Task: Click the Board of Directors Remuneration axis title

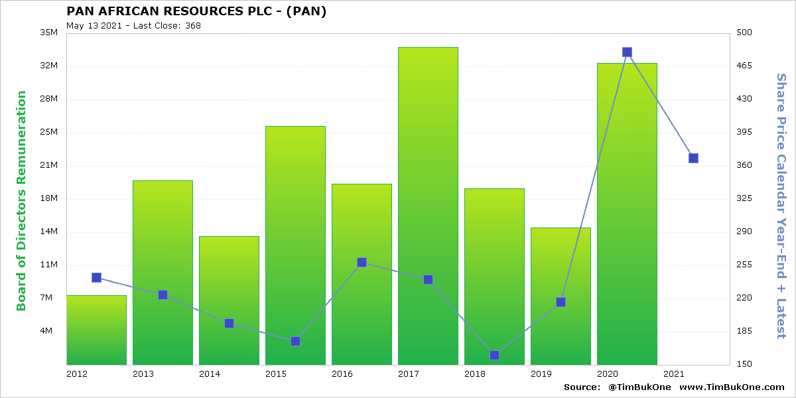Action: click(x=21, y=201)
